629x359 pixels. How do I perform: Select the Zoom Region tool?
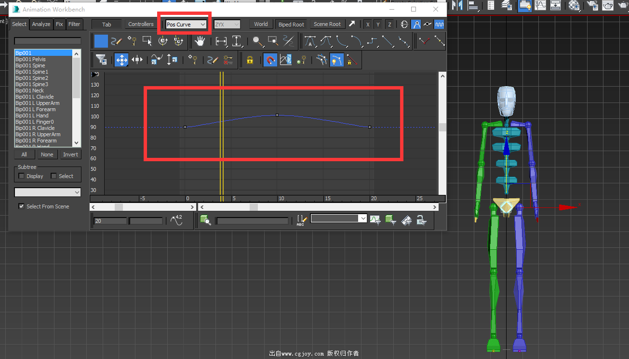(x=273, y=41)
